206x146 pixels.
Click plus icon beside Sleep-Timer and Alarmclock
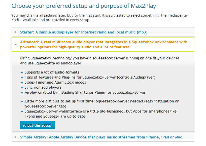coord(22,83)
